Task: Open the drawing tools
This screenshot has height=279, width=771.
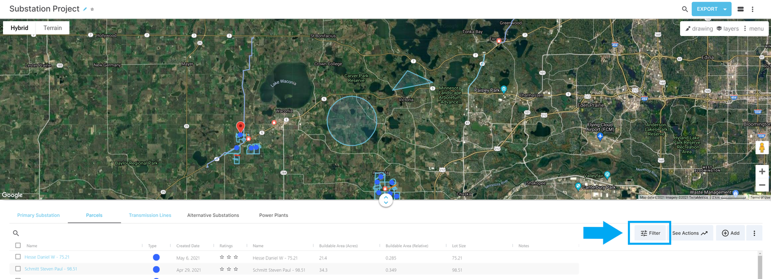Action: click(x=699, y=29)
